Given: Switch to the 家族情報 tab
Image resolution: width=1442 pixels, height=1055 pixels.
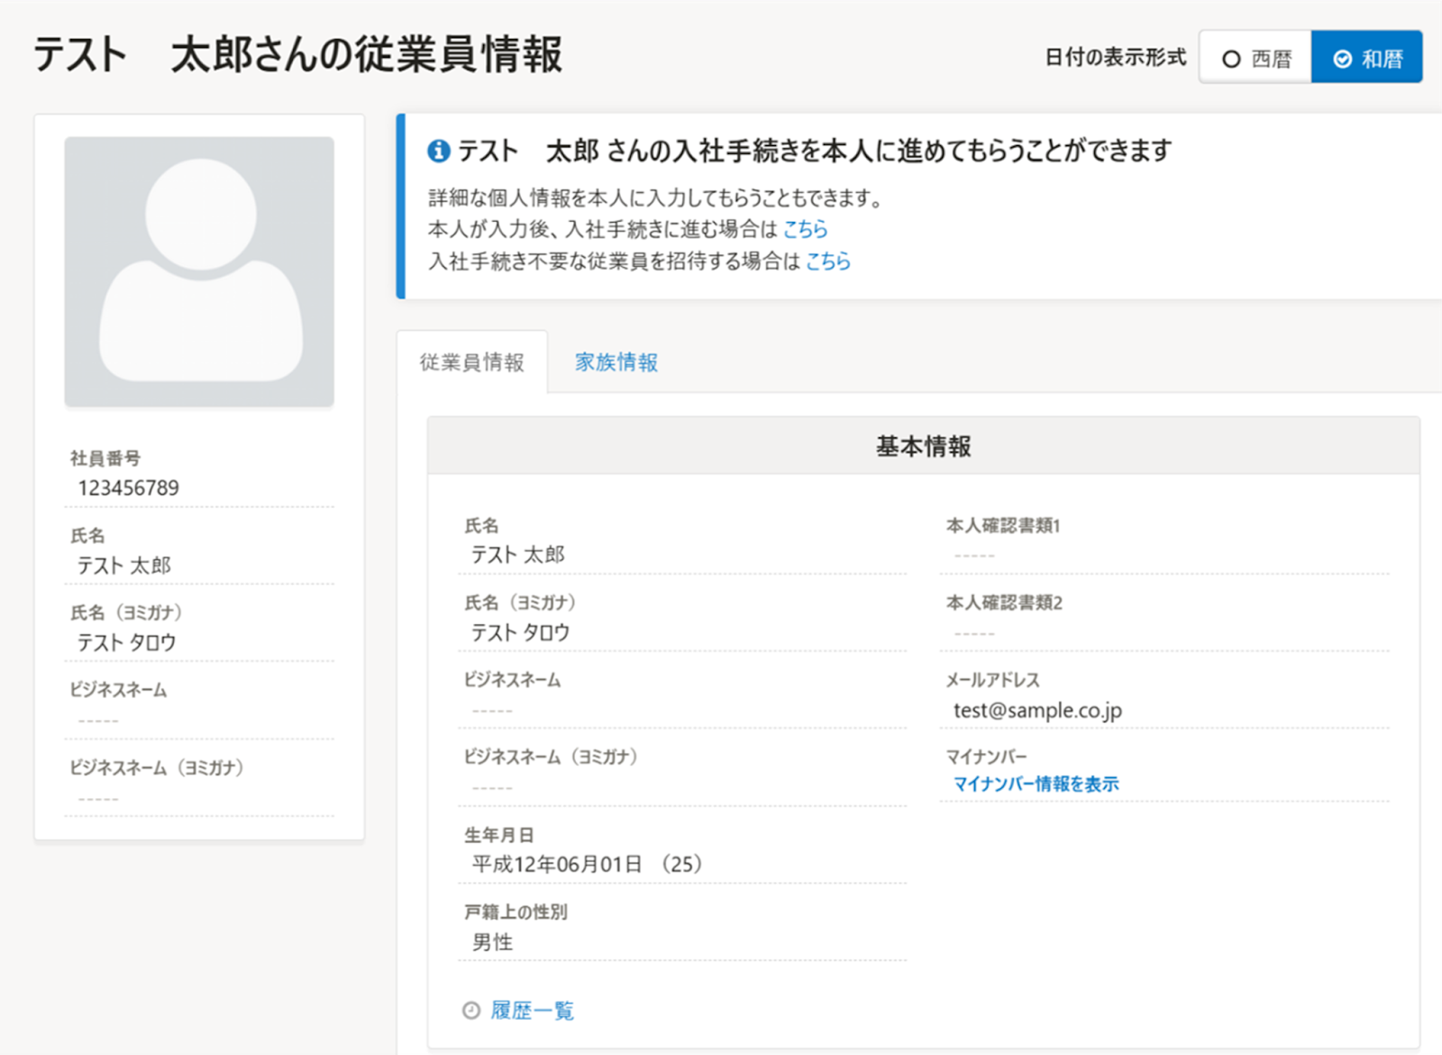Looking at the screenshot, I should (x=616, y=362).
